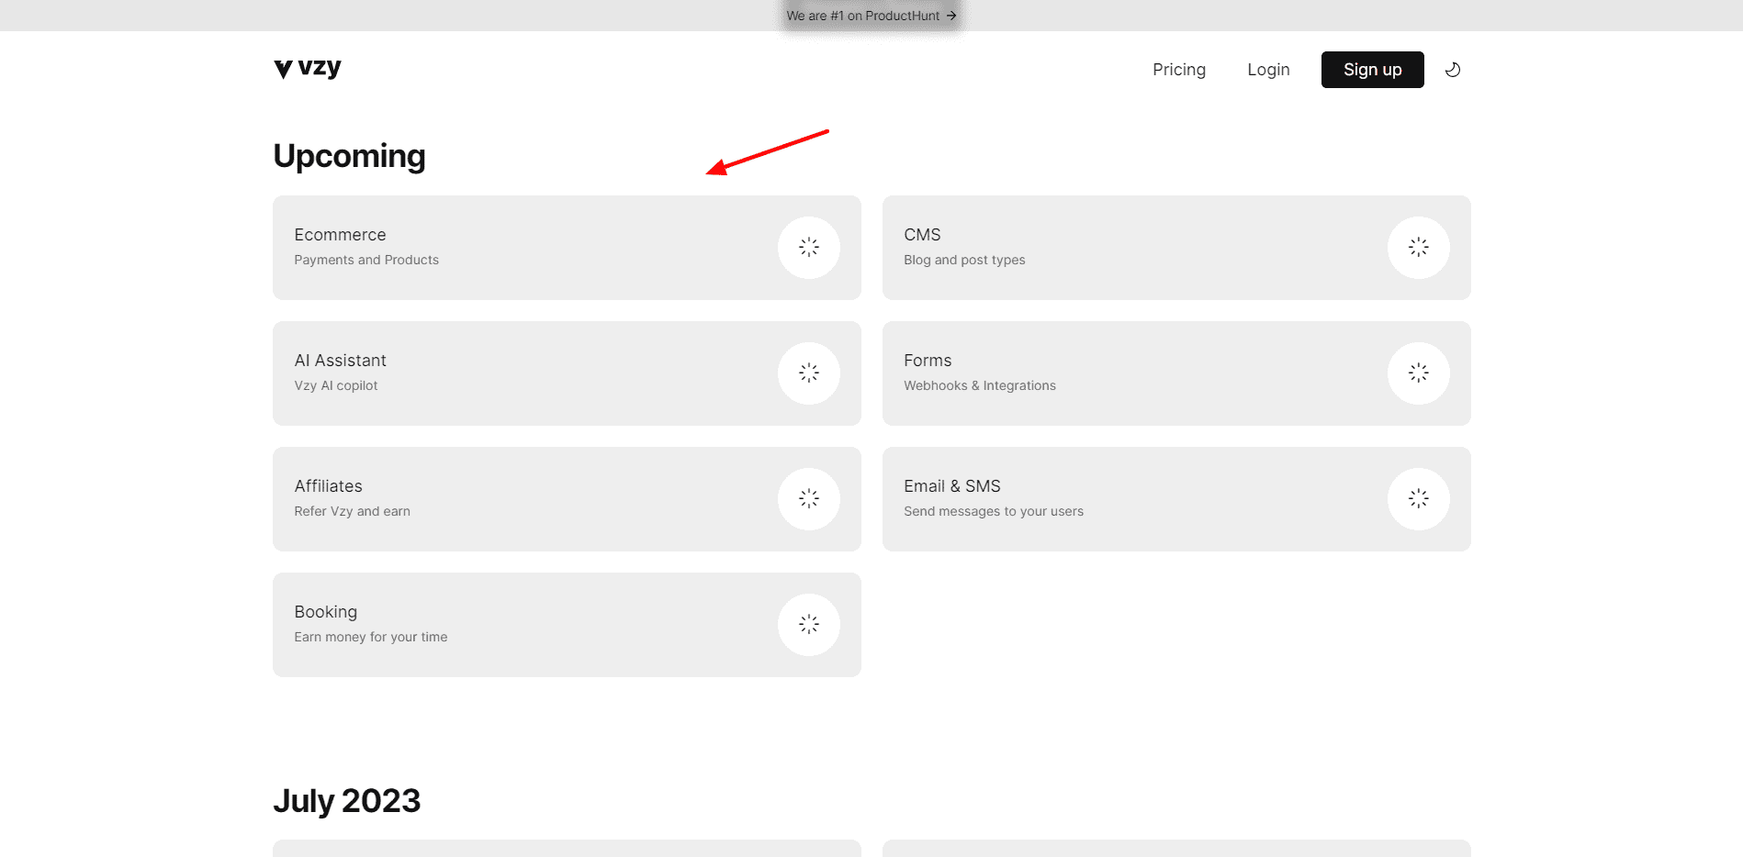Select the Affiliates card title
The height and width of the screenshot is (857, 1743).
pos(328,486)
